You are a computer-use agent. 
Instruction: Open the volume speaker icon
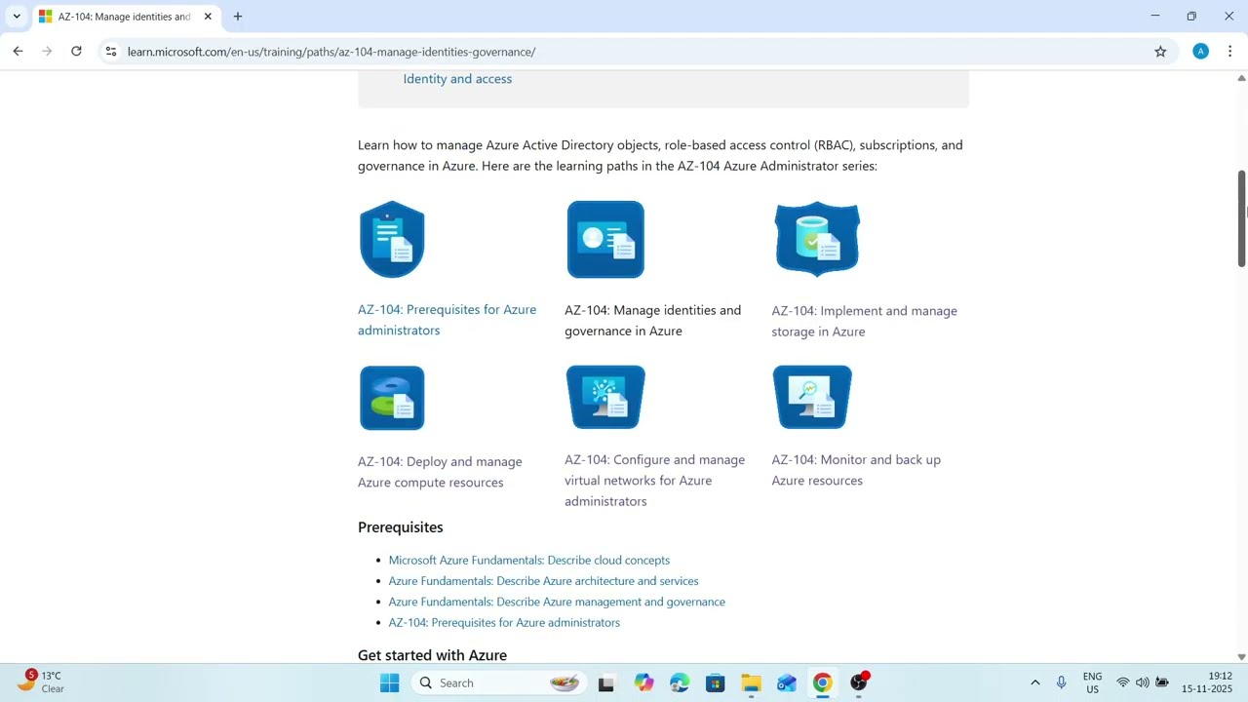click(1142, 682)
